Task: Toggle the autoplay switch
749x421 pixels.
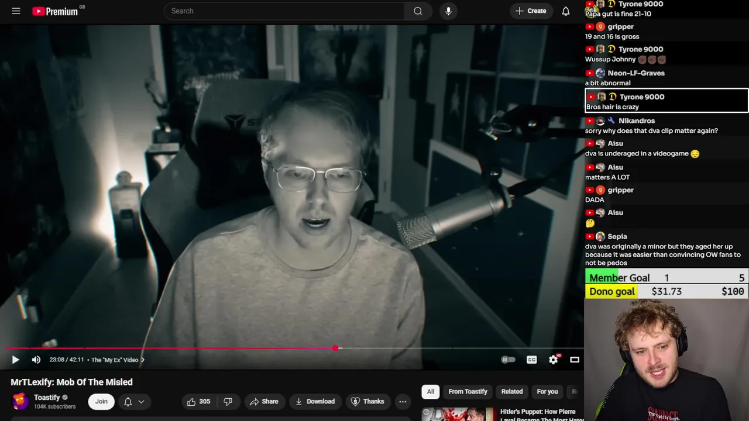Action: [x=508, y=360]
